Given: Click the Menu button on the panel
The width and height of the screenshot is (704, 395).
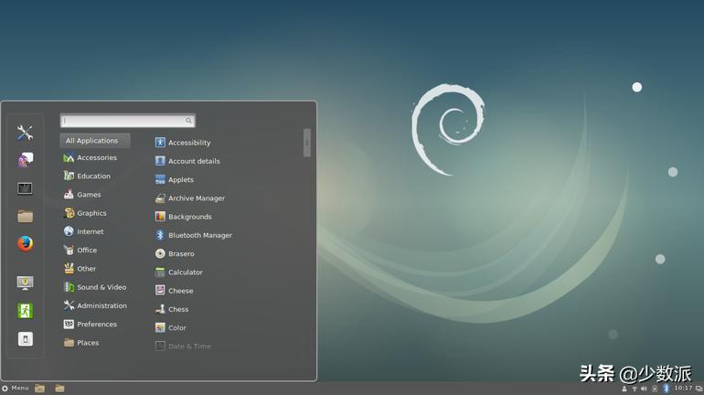Looking at the screenshot, I should pos(16,389).
